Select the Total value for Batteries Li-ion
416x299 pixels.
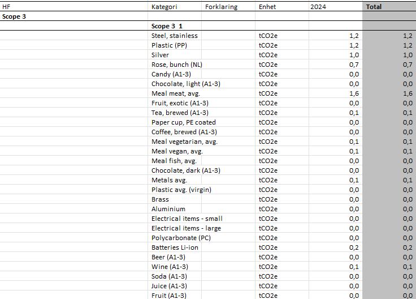click(x=408, y=247)
